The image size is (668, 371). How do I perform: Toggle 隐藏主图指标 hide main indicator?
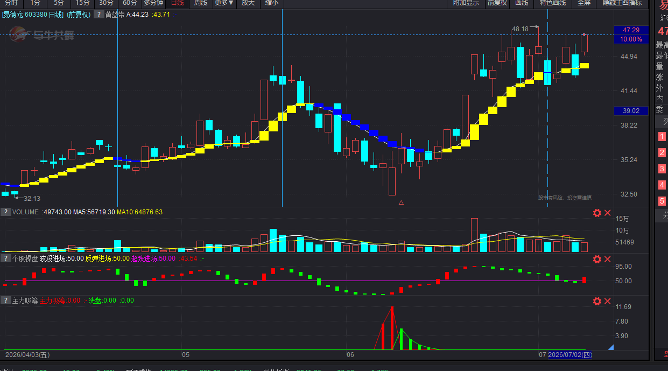[x=621, y=3]
